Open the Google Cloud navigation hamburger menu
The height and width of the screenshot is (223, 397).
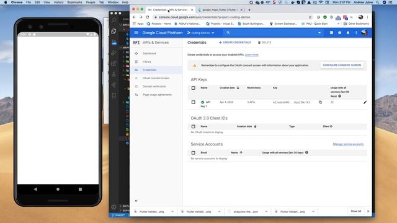tap(136, 33)
